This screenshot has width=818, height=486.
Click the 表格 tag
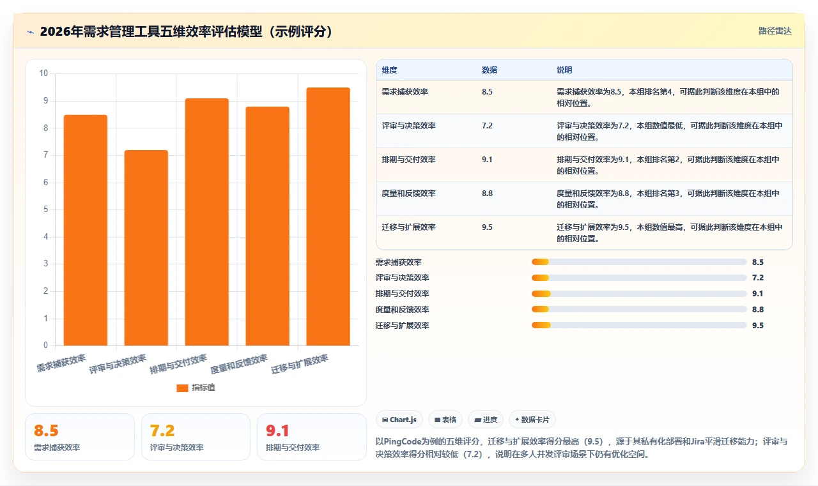coord(445,420)
